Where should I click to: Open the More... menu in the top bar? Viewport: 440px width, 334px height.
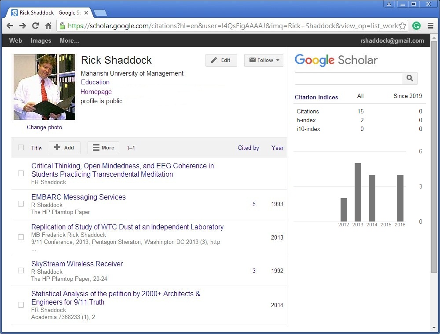click(70, 40)
